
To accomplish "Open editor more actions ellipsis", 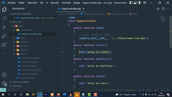I will [168, 9].
